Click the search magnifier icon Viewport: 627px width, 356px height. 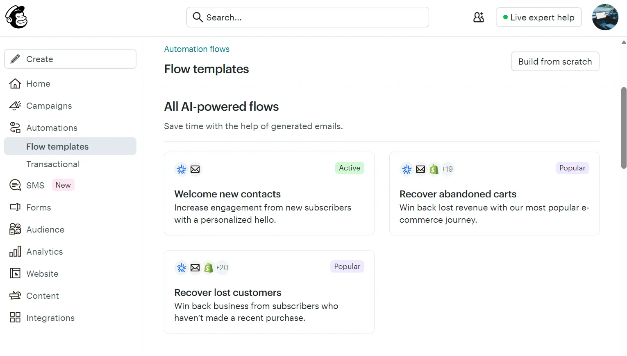point(198,17)
